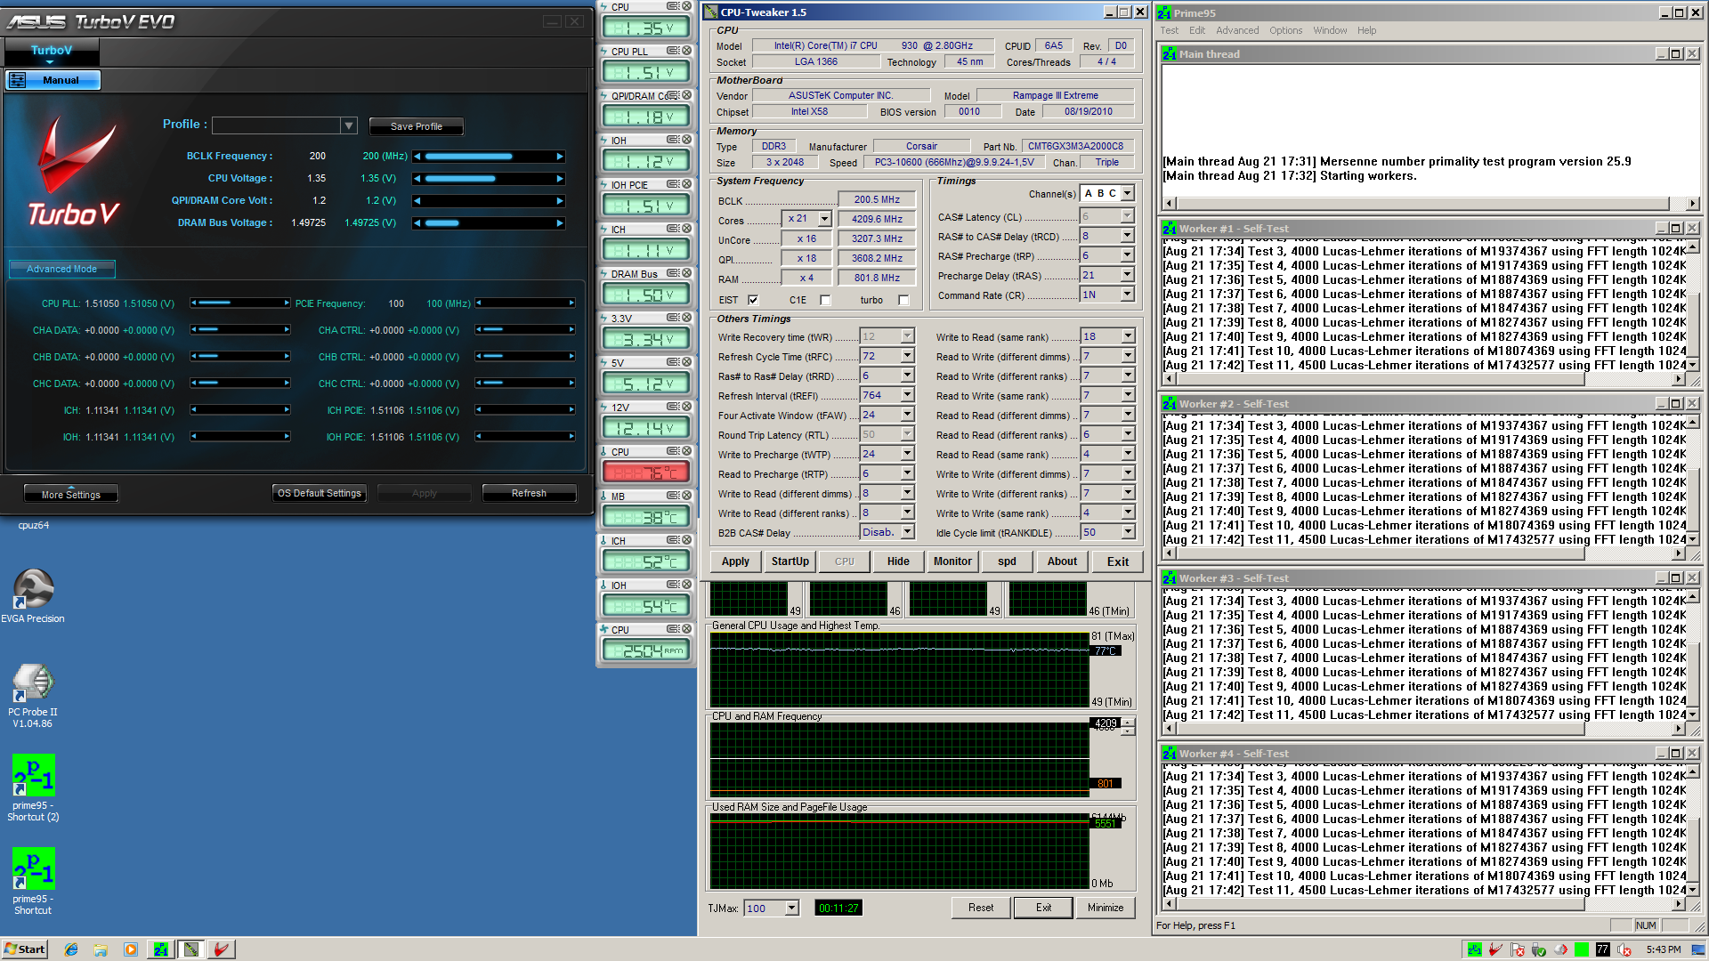Image resolution: width=1709 pixels, height=961 pixels.
Task: Click the Reset button in CPU-Tweaker monitor
Action: pos(981,908)
